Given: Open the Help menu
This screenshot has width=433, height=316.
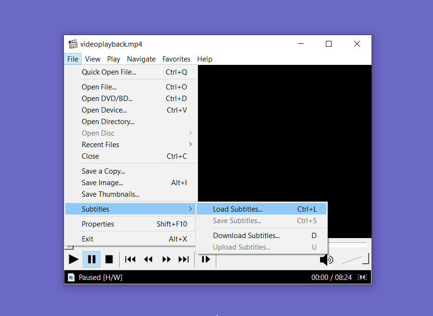Looking at the screenshot, I should click(x=205, y=59).
